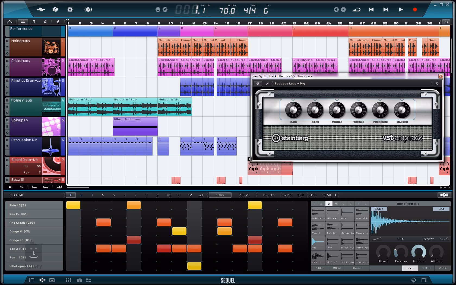Open the Bootique Lead - Dry preset selector
The height and width of the screenshot is (285, 456).
point(290,84)
